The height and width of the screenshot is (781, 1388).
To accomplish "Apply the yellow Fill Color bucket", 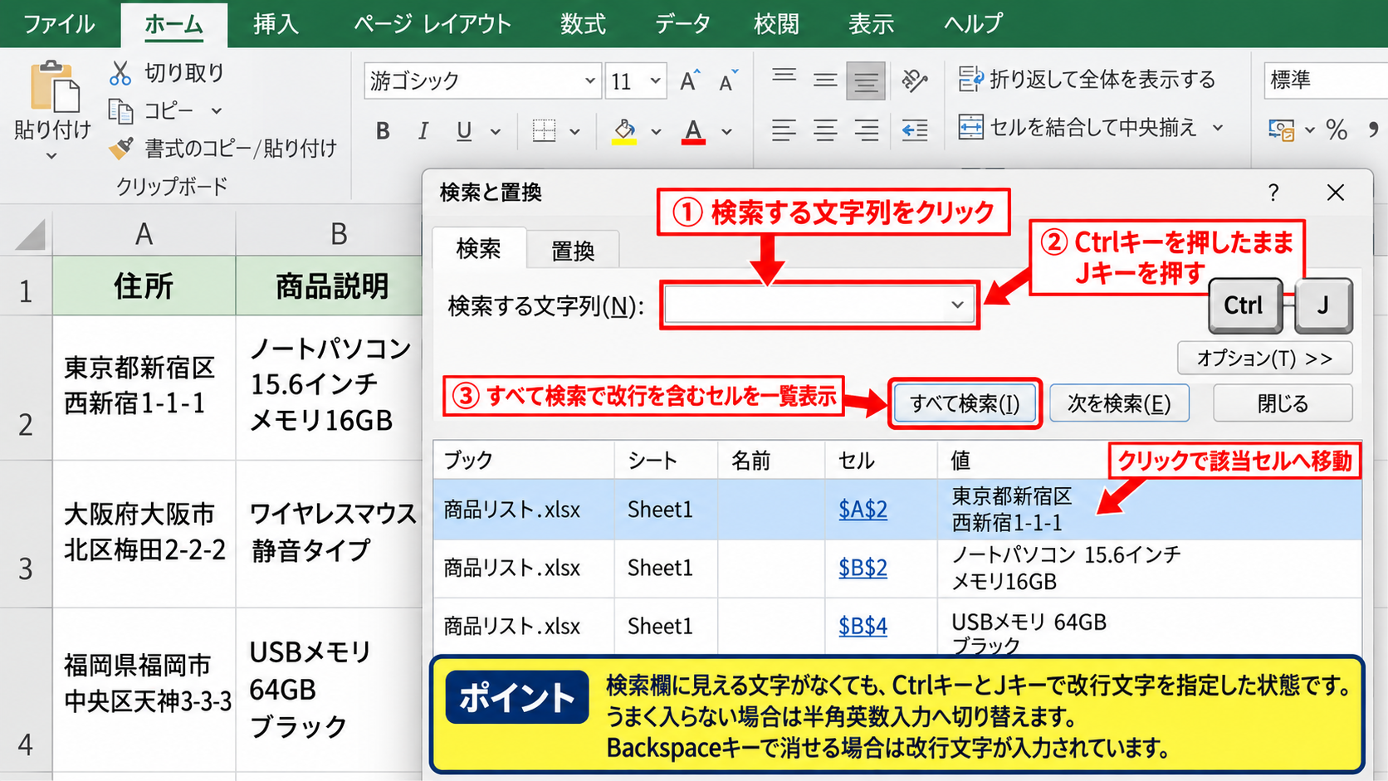I will coord(624,131).
